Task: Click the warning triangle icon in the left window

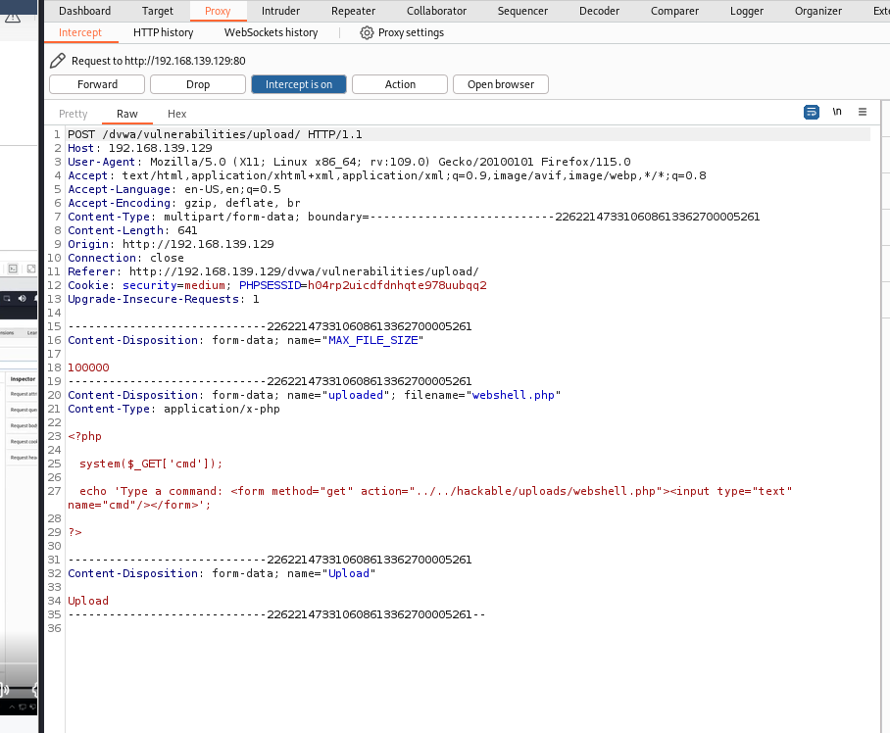Action: 13,17
